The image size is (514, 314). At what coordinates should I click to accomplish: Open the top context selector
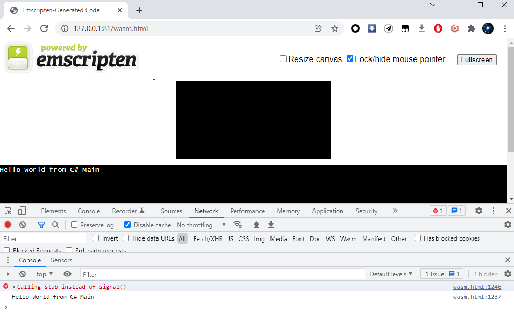(45, 274)
